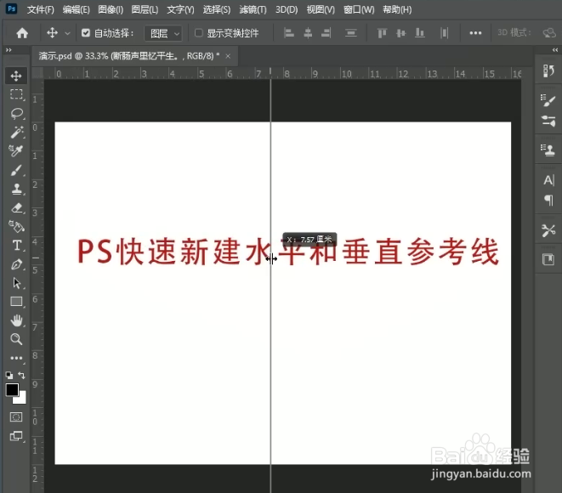Swap foreground and background colors
This screenshot has width=562, height=493.
(21, 375)
